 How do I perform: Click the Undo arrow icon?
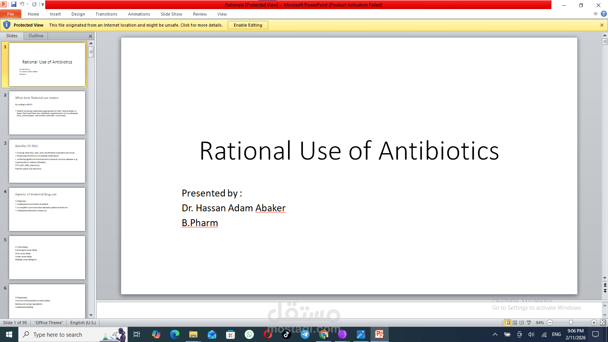[x=22, y=5]
